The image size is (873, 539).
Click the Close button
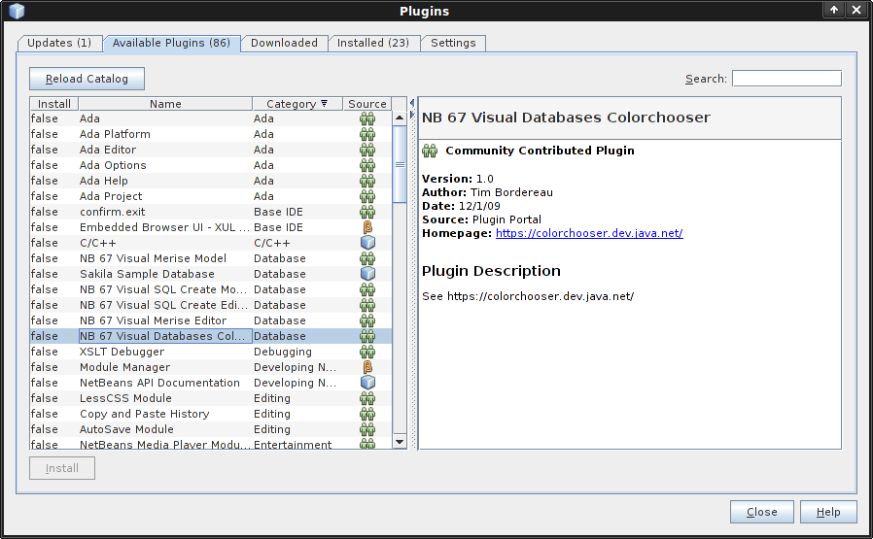coord(761,513)
